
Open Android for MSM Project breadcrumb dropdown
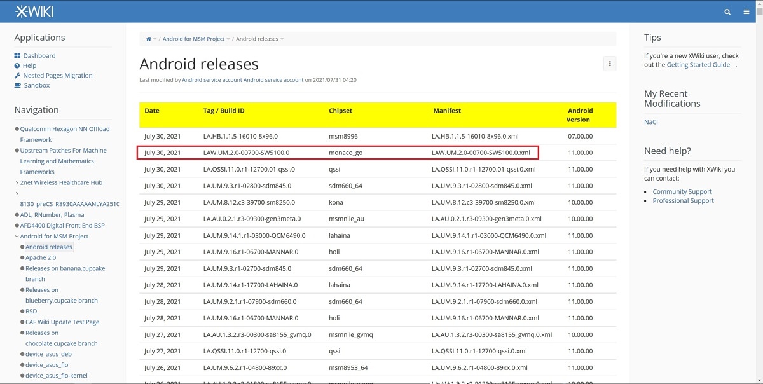pos(228,39)
